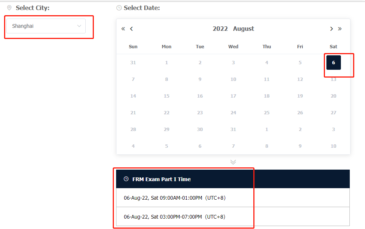Go to previous month arrow
This screenshot has height=229, width=365.
131,29
